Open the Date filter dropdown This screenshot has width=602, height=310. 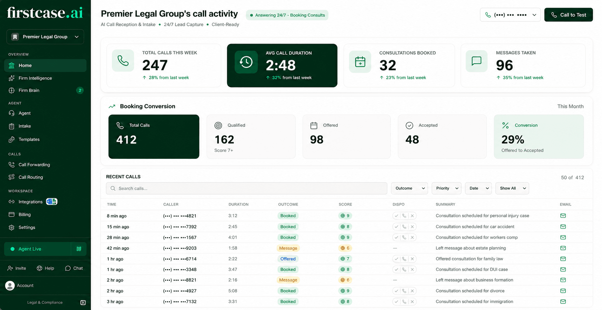(479, 188)
